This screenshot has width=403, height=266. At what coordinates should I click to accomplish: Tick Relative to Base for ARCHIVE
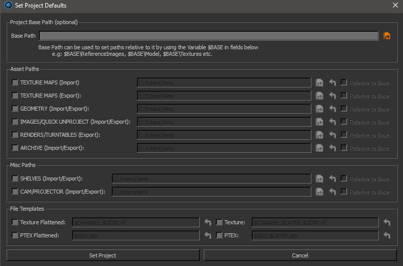coord(344,148)
